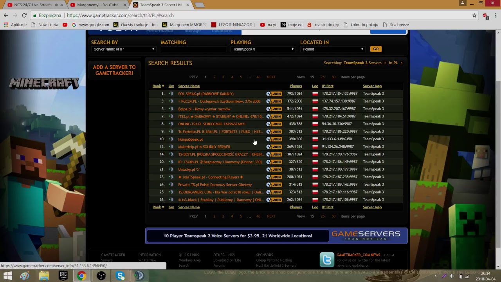This screenshot has width=501, height=282.
Task: Join the PGC24.PL server
Action: coord(274,101)
